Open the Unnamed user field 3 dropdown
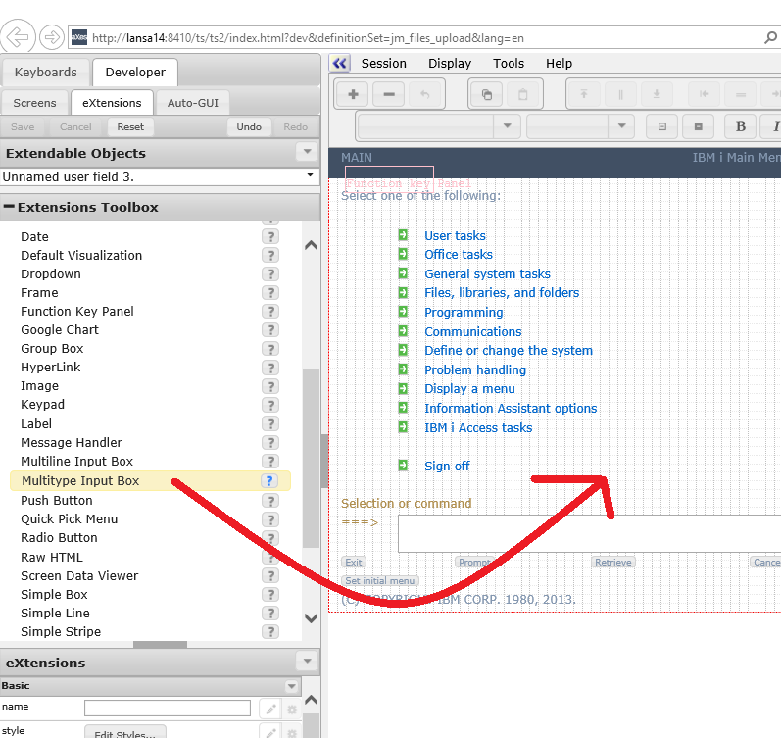Image resolution: width=781 pixels, height=738 pixels. [311, 176]
